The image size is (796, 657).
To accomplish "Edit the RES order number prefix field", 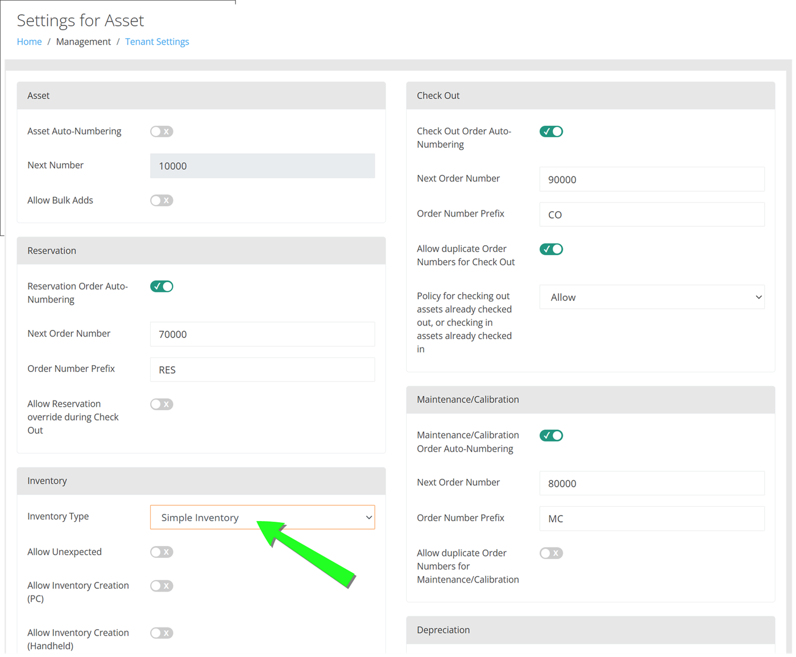I will coord(263,370).
